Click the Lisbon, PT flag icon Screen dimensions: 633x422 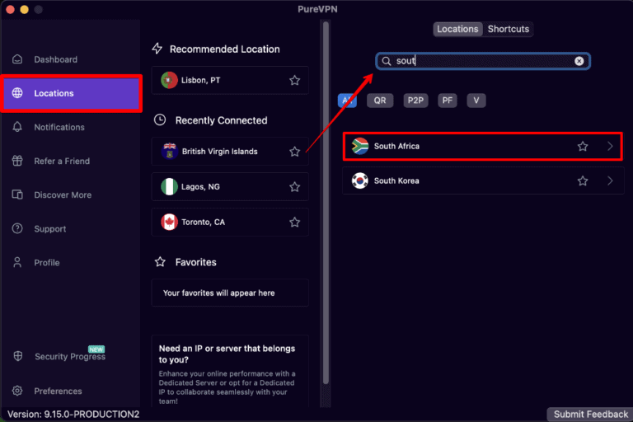[169, 80]
